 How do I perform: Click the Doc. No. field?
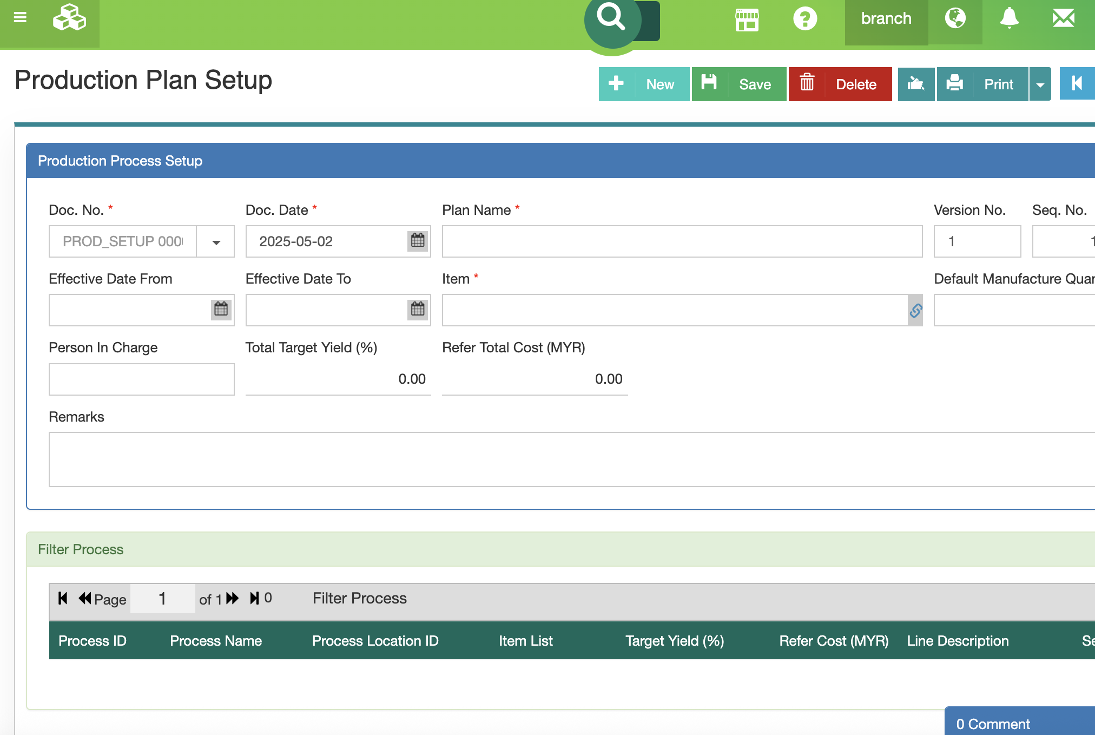click(123, 241)
